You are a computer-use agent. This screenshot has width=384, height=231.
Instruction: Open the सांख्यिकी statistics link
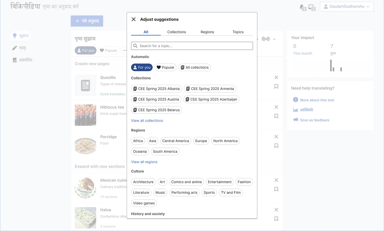303,110
